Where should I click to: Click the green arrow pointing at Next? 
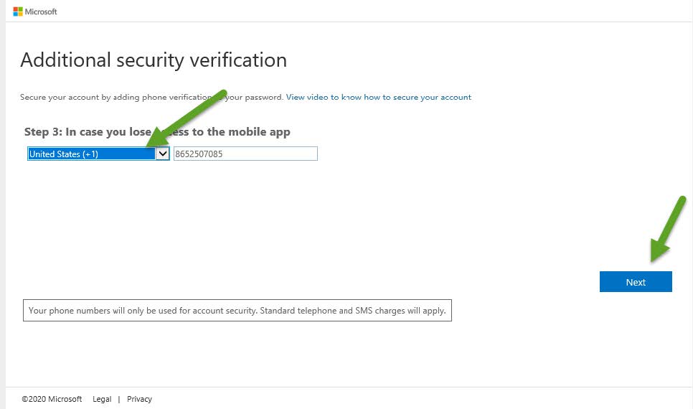(668, 229)
